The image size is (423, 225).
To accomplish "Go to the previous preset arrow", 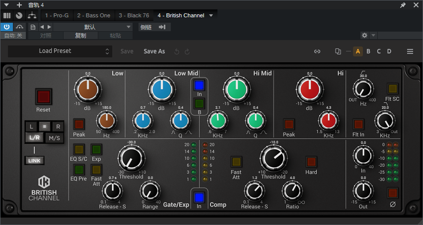I will [x=42, y=27].
